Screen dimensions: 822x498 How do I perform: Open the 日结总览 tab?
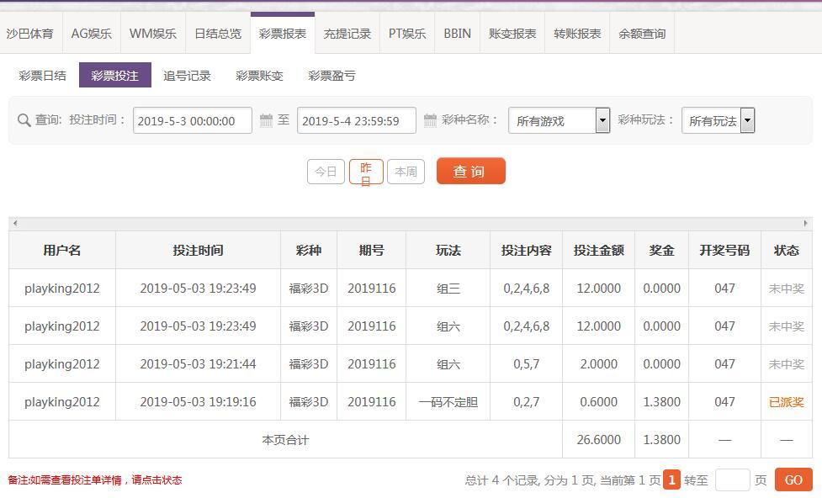pyautogui.click(x=218, y=34)
